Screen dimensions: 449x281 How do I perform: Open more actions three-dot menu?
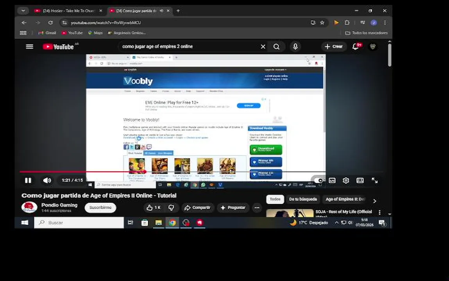257,208
